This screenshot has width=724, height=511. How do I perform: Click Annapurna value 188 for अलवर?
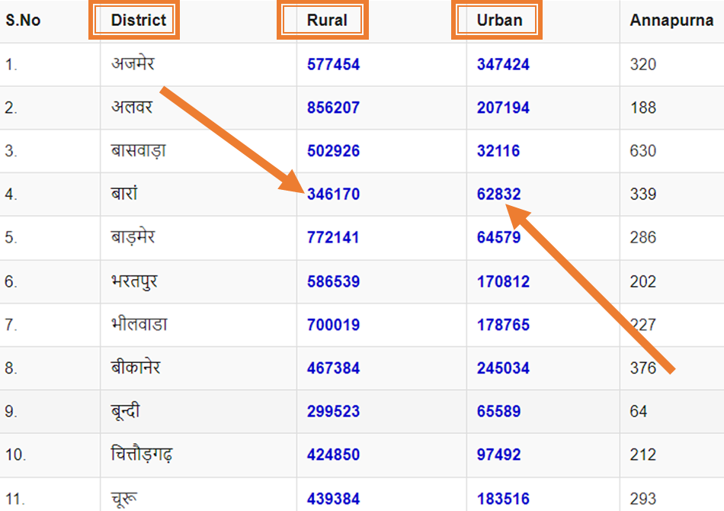click(643, 108)
